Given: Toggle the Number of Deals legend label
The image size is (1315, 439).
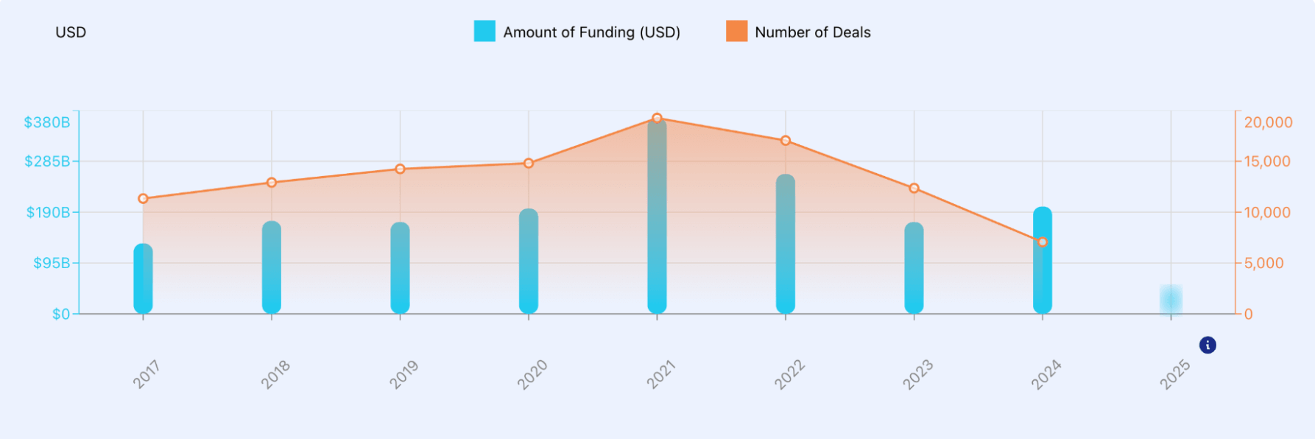Looking at the screenshot, I should click(x=812, y=32).
